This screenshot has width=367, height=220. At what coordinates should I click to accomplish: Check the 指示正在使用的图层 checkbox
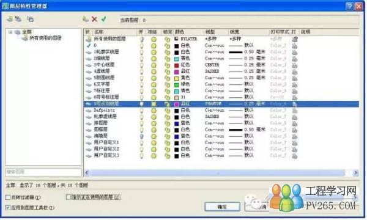pyautogui.click(x=69, y=197)
